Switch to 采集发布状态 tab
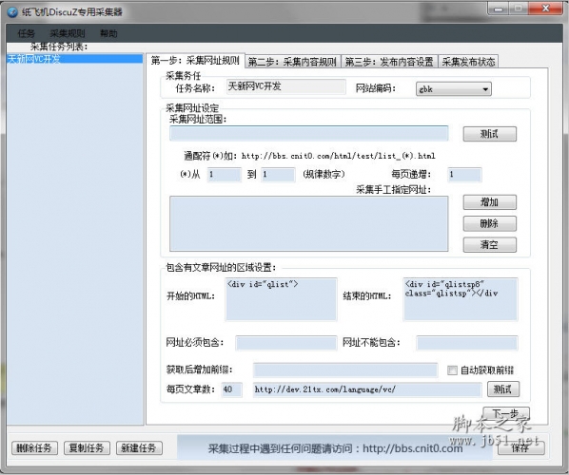 468,62
